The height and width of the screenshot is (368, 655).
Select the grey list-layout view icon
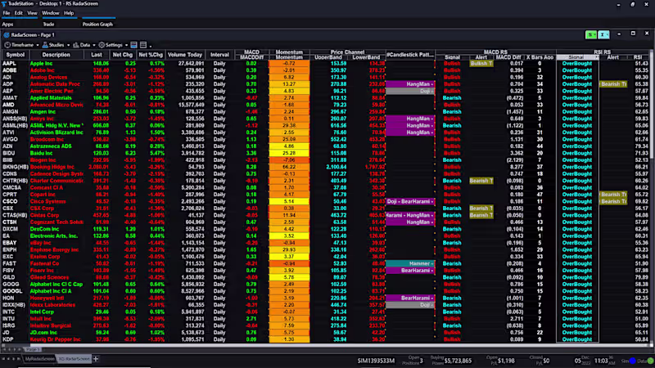[x=143, y=45]
